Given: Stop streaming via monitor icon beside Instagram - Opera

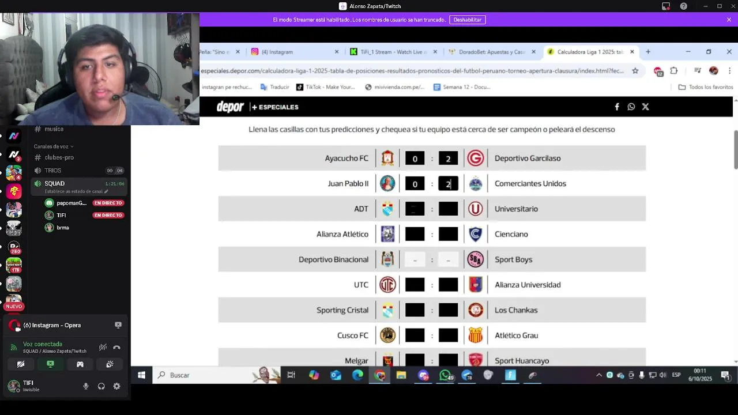Looking at the screenshot, I should 118,325.
